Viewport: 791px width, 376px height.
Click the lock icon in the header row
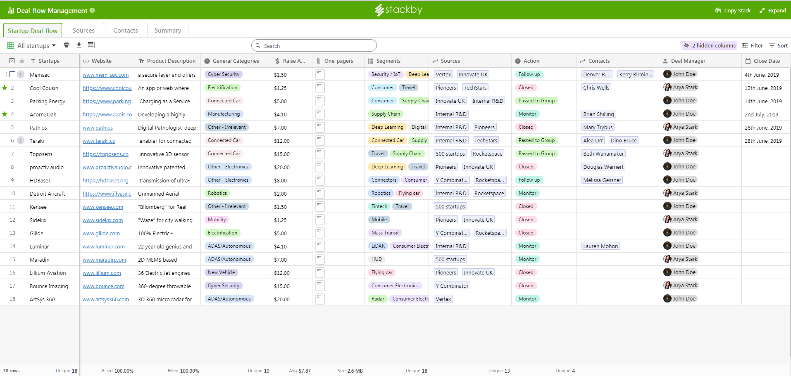click(x=22, y=61)
